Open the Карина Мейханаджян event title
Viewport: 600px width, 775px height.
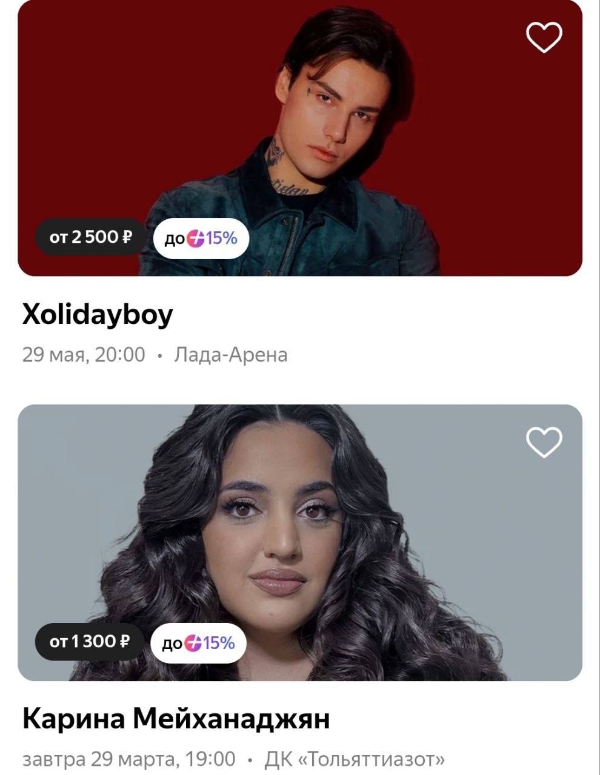tap(176, 719)
